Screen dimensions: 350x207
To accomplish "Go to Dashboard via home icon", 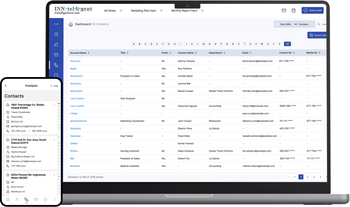I will (71, 24).
